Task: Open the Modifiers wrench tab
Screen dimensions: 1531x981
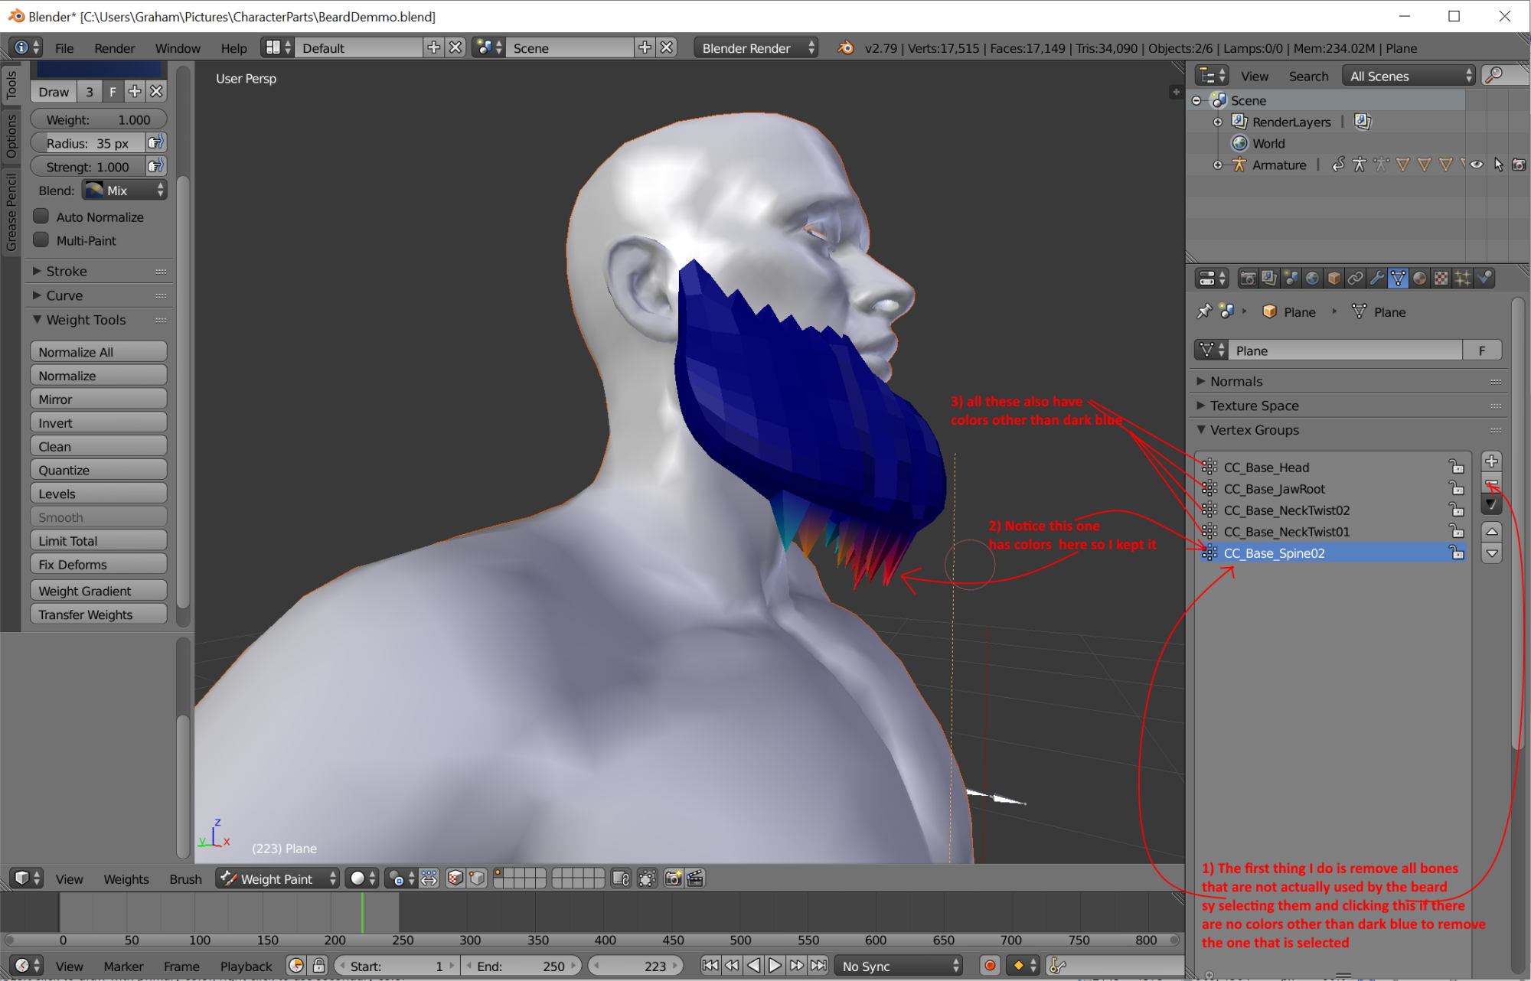Action: coord(1376,279)
